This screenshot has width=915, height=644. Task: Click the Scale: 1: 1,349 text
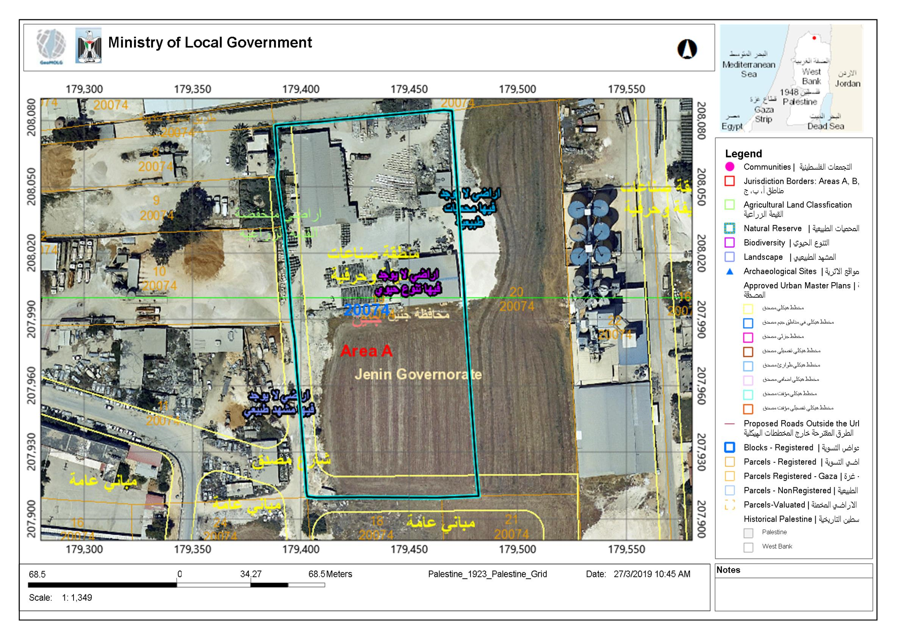[x=60, y=598]
